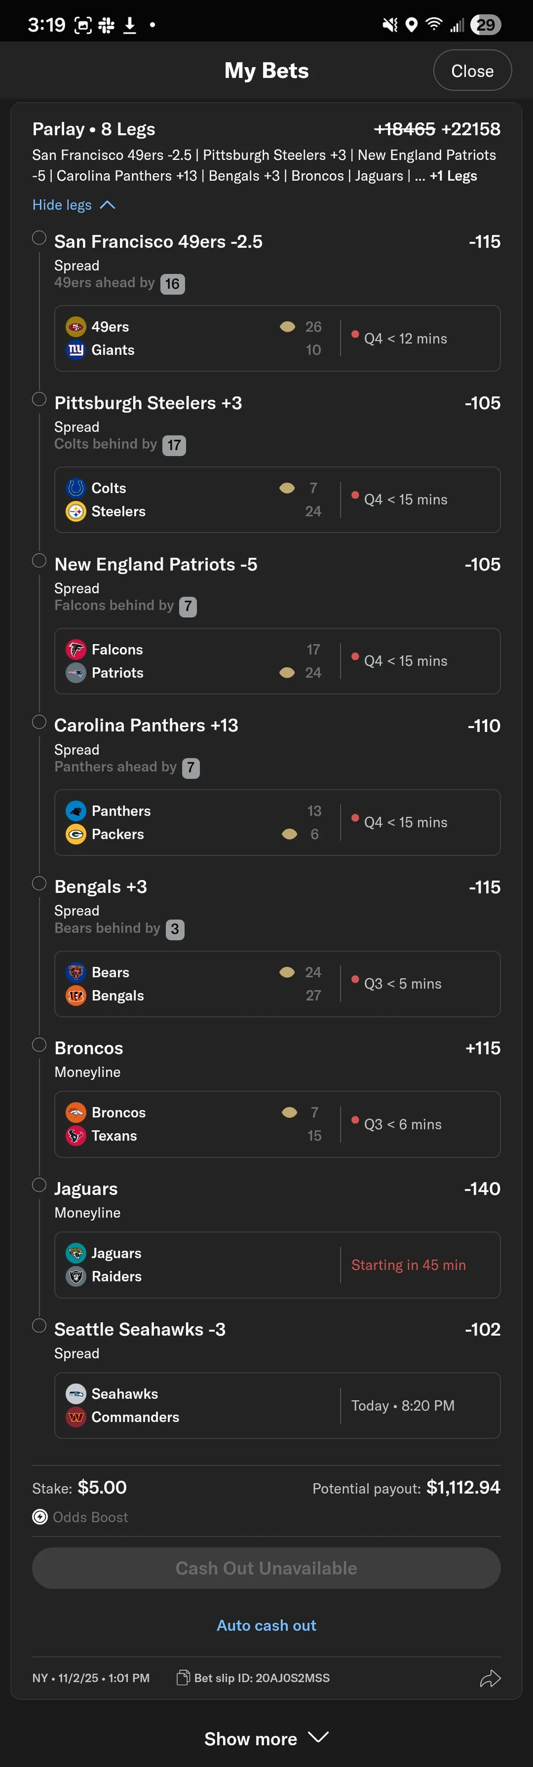Tap the Raiders team logo
Viewport: 533px width, 1767px height.
pos(76,1277)
